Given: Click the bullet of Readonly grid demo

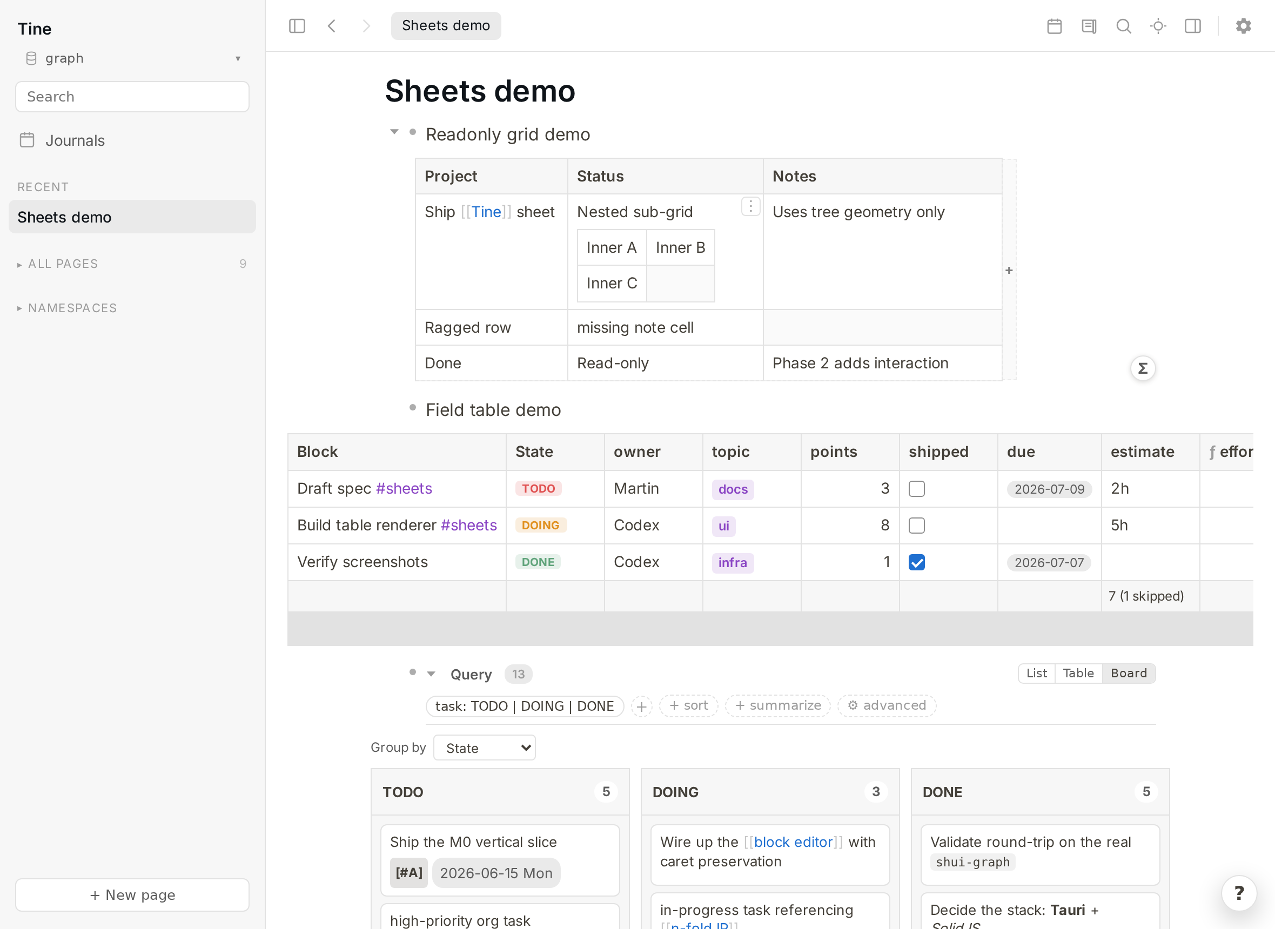Looking at the screenshot, I should [413, 132].
